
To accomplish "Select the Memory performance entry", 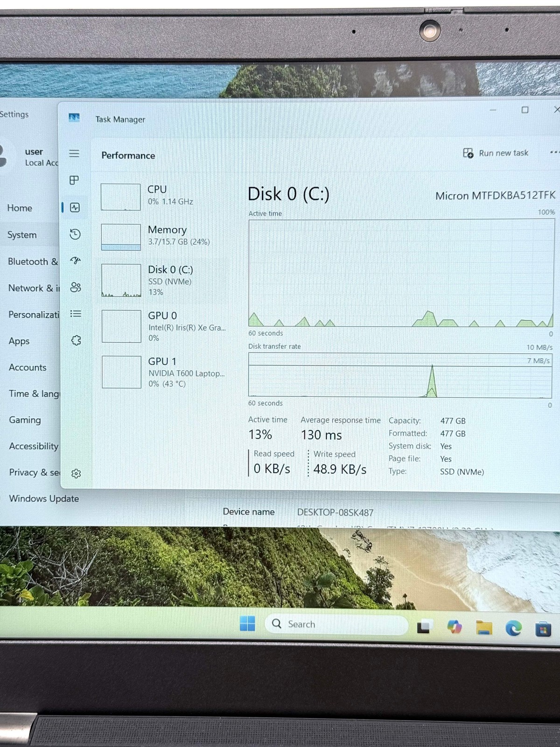I will pos(163,237).
